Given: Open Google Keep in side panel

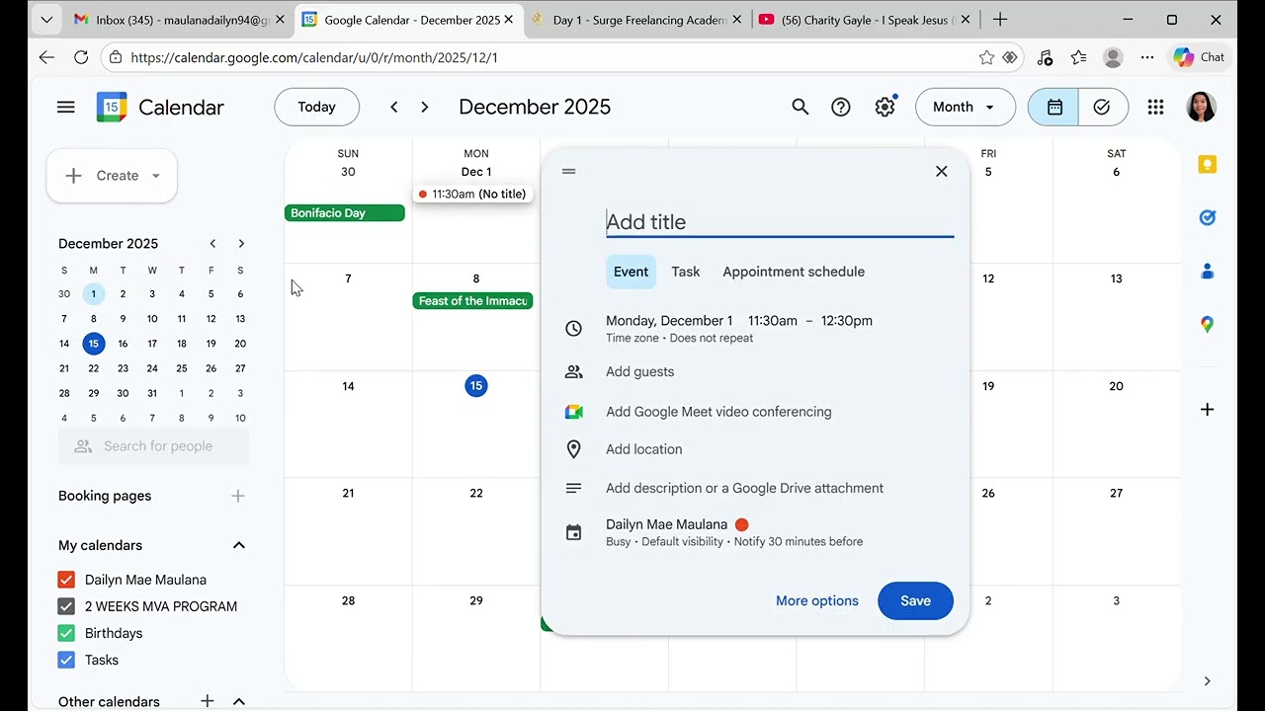Looking at the screenshot, I should 1207,165.
